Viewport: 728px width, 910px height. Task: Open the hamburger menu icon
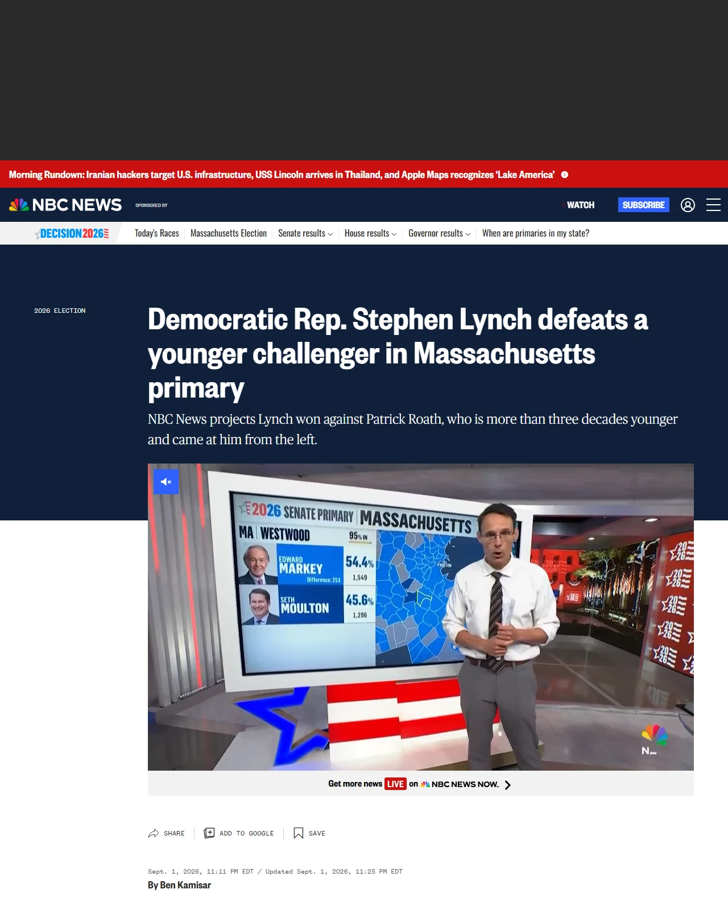(x=713, y=205)
